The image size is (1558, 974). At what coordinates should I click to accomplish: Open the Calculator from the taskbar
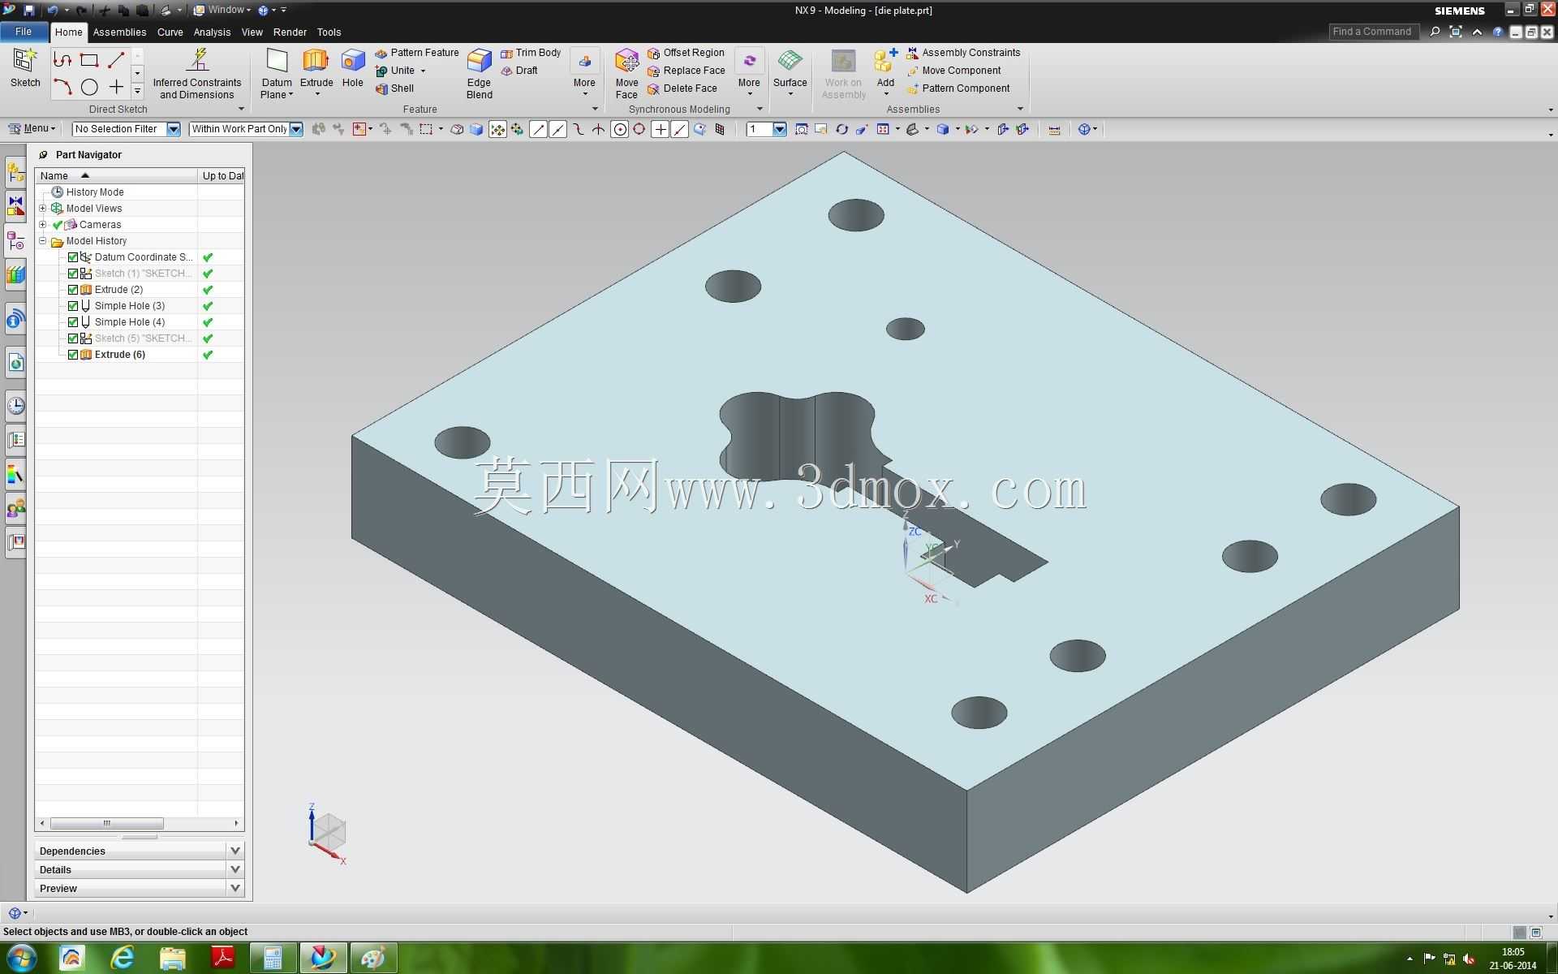(x=273, y=959)
